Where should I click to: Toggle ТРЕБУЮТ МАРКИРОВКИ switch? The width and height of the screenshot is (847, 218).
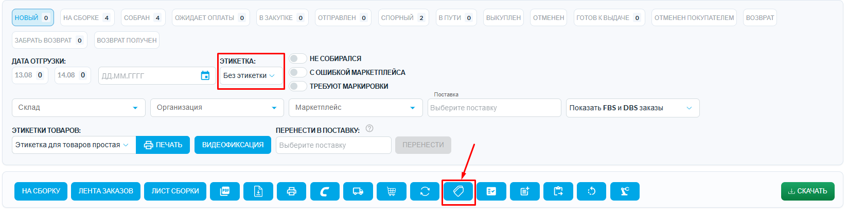(x=298, y=86)
